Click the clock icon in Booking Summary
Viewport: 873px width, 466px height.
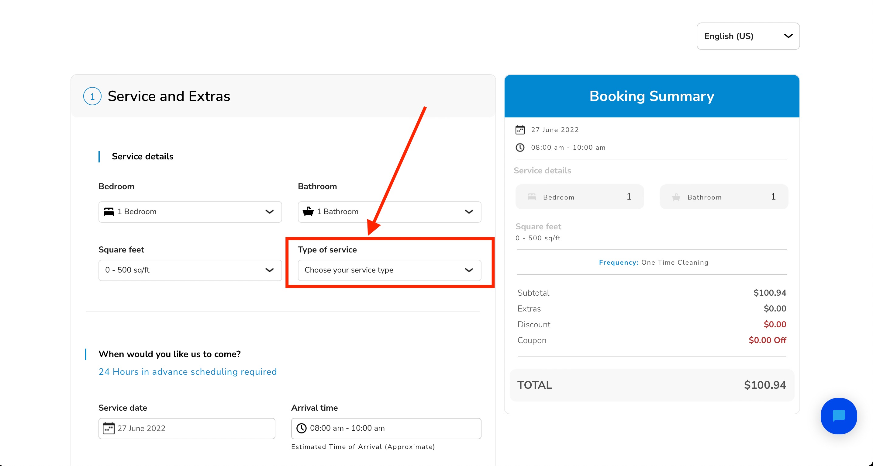click(x=520, y=148)
